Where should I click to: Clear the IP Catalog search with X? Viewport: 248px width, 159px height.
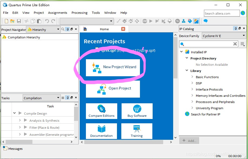tap(235, 44)
